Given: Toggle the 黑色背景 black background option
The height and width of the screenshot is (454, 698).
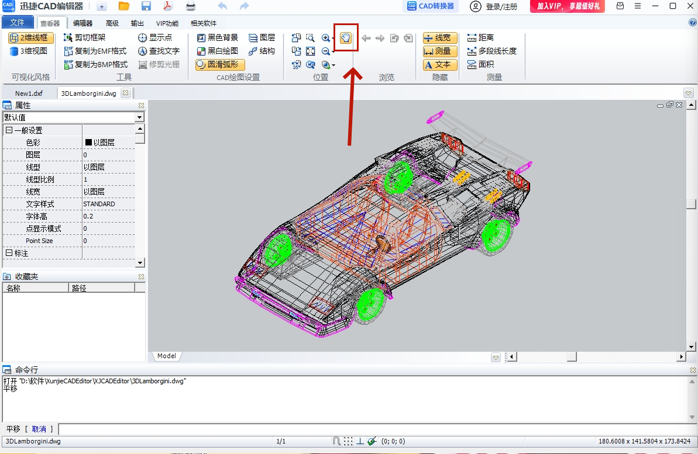Looking at the screenshot, I should click(x=218, y=38).
